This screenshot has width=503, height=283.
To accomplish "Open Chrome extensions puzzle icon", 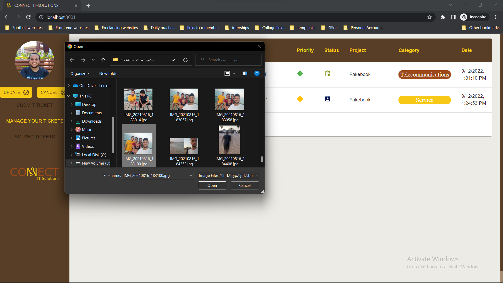I will 443,17.
